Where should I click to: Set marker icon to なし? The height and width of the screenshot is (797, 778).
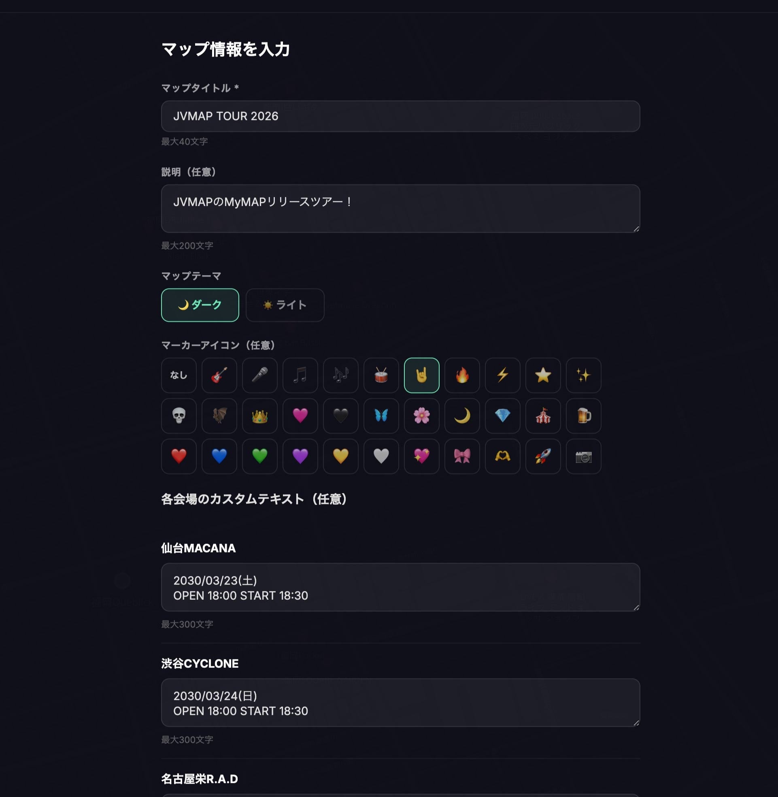point(179,375)
